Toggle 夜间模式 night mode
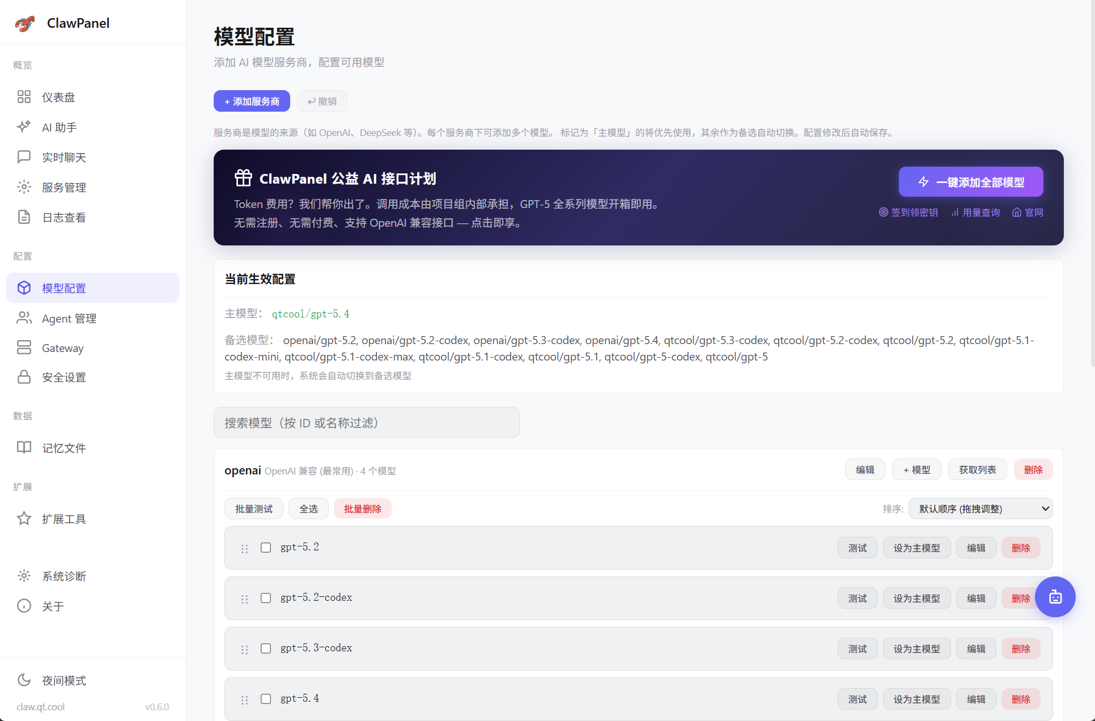The width and height of the screenshot is (1095, 721). pyautogui.click(x=63, y=680)
